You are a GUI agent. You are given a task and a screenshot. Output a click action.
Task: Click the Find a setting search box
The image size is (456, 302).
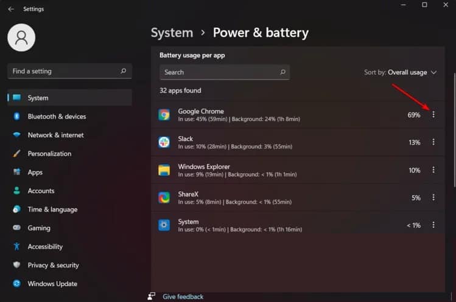point(69,71)
